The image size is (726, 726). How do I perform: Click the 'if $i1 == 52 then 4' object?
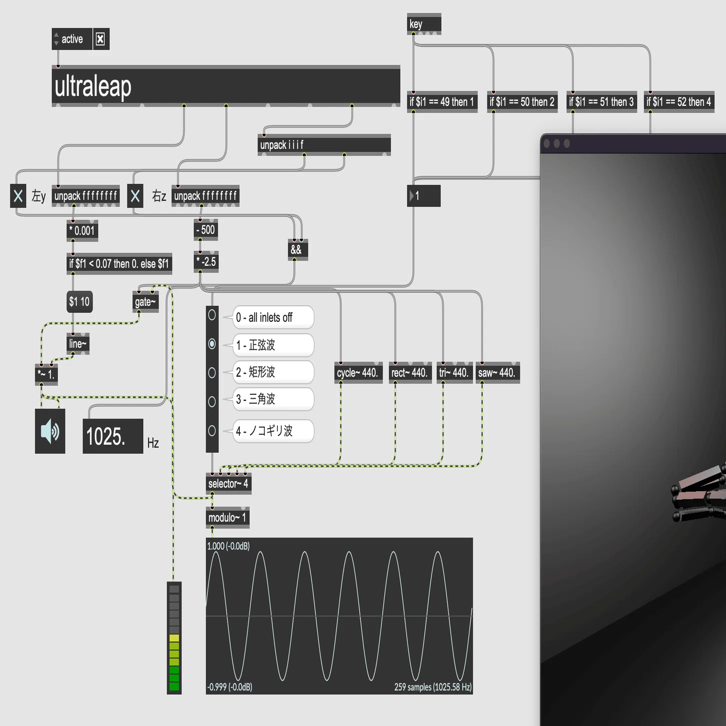pos(679,102)
